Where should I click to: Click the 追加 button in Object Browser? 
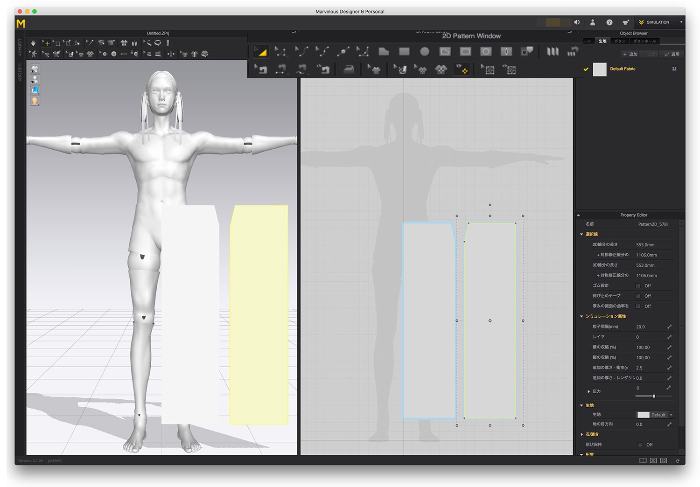click(630, 54)
